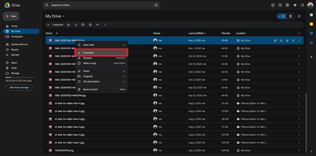Click the New button
This screenshot has width=316, height=156.
click(11, 16)
